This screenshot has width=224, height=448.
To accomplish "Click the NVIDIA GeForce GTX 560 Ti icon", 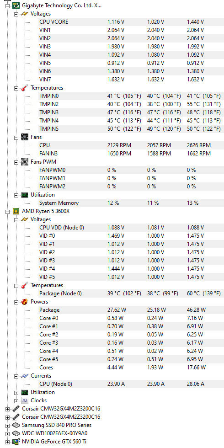I will click(x=16, y=442).
